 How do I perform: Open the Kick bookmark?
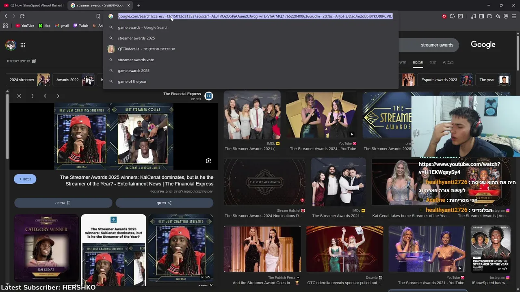pyautogui.click(x=44, y=26)
